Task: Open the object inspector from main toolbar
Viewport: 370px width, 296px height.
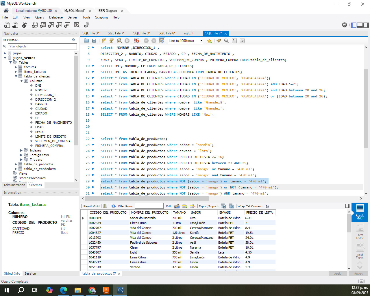Action: [x=25, y=25]
